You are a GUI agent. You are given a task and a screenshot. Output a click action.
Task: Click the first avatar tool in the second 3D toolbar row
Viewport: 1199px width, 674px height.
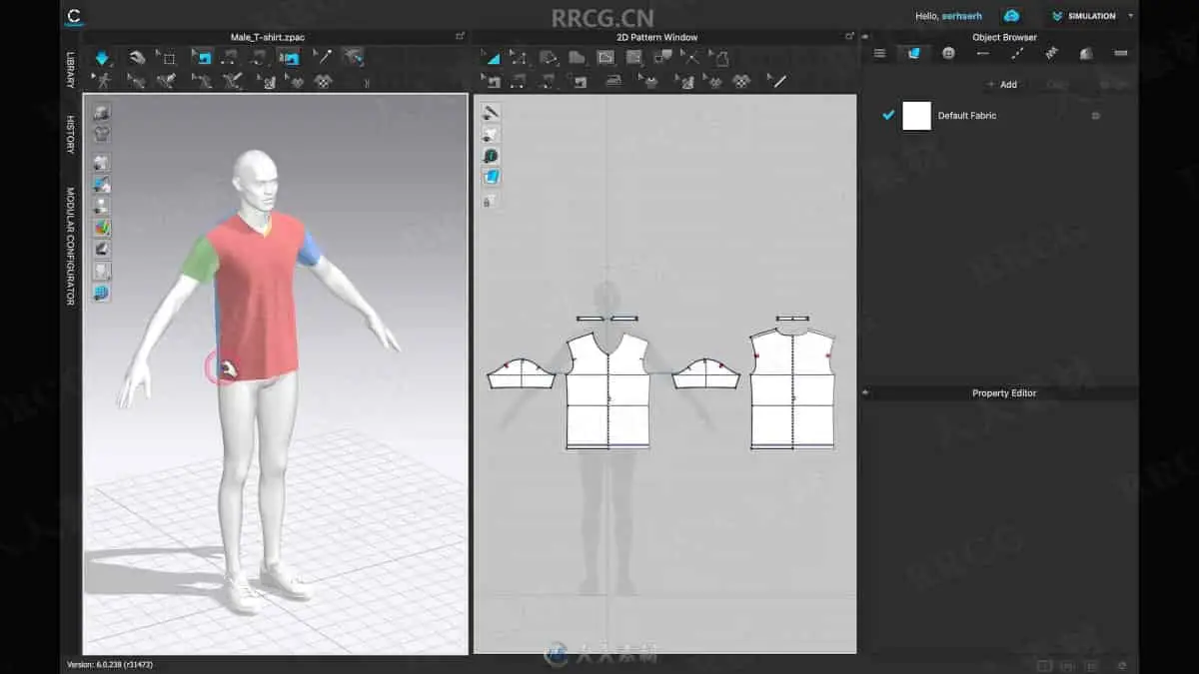(x=102, y=81)
